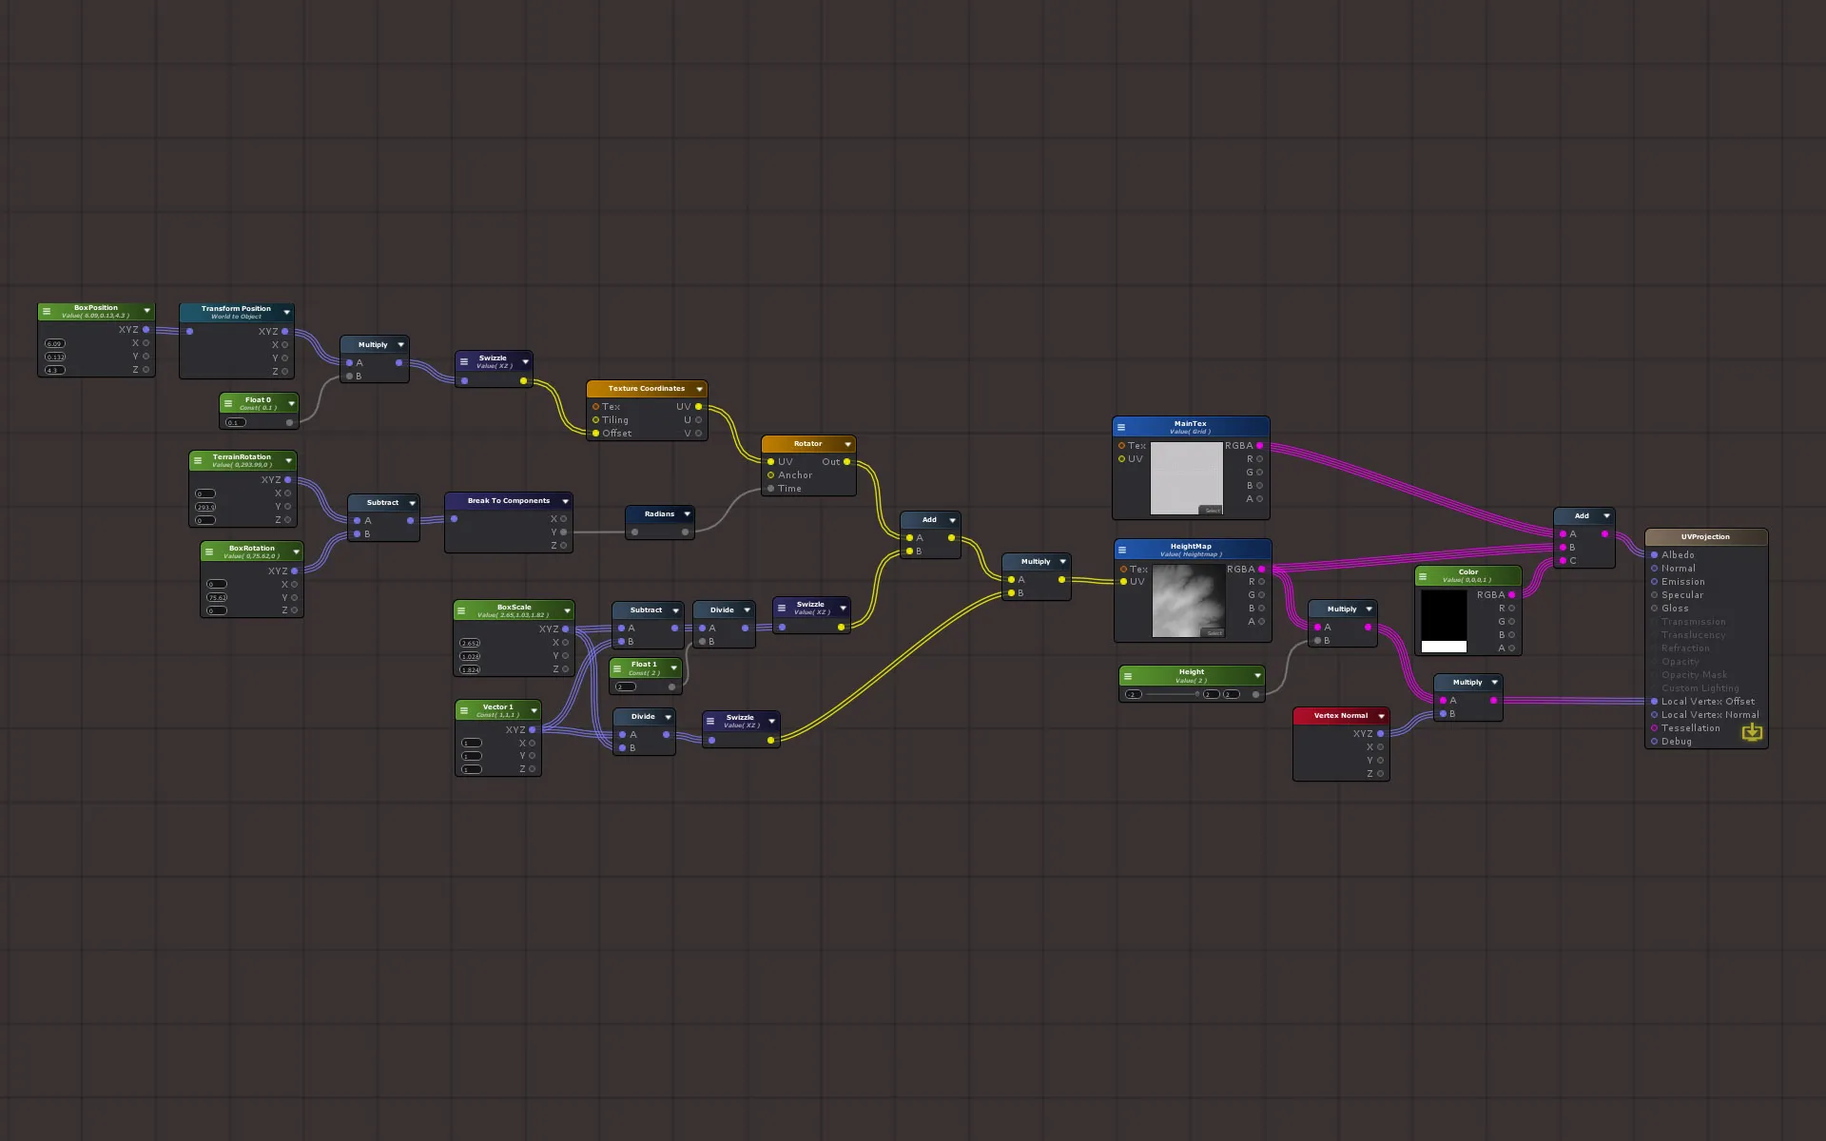Click the Vector 1 node hamburger icon
This screenshot has width=1826, height=1141.
pos(464,710)
